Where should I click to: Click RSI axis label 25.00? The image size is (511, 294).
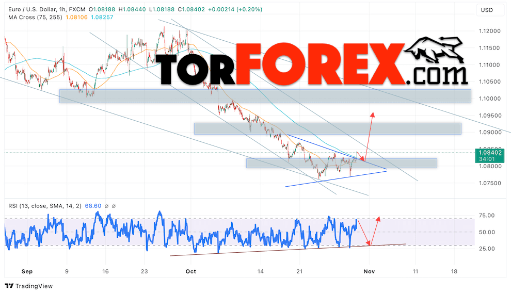click(487, 249)
